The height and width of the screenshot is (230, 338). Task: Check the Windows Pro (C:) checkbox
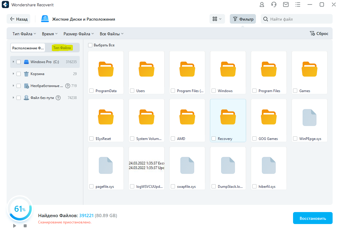pos(19,62)
